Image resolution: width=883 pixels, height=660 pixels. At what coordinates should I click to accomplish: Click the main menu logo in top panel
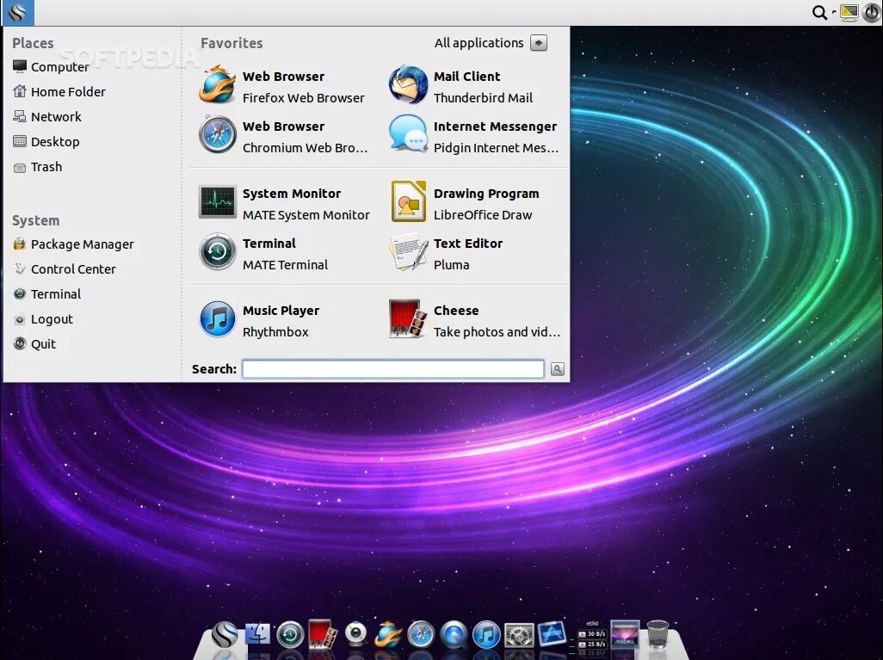click(18, 12)
